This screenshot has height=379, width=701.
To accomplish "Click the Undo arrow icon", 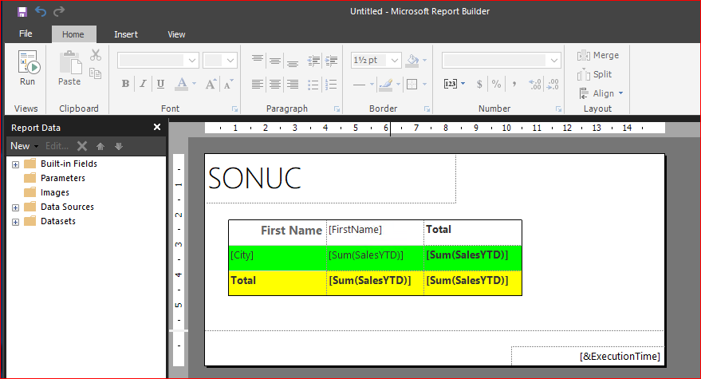I will coord(41,11).
